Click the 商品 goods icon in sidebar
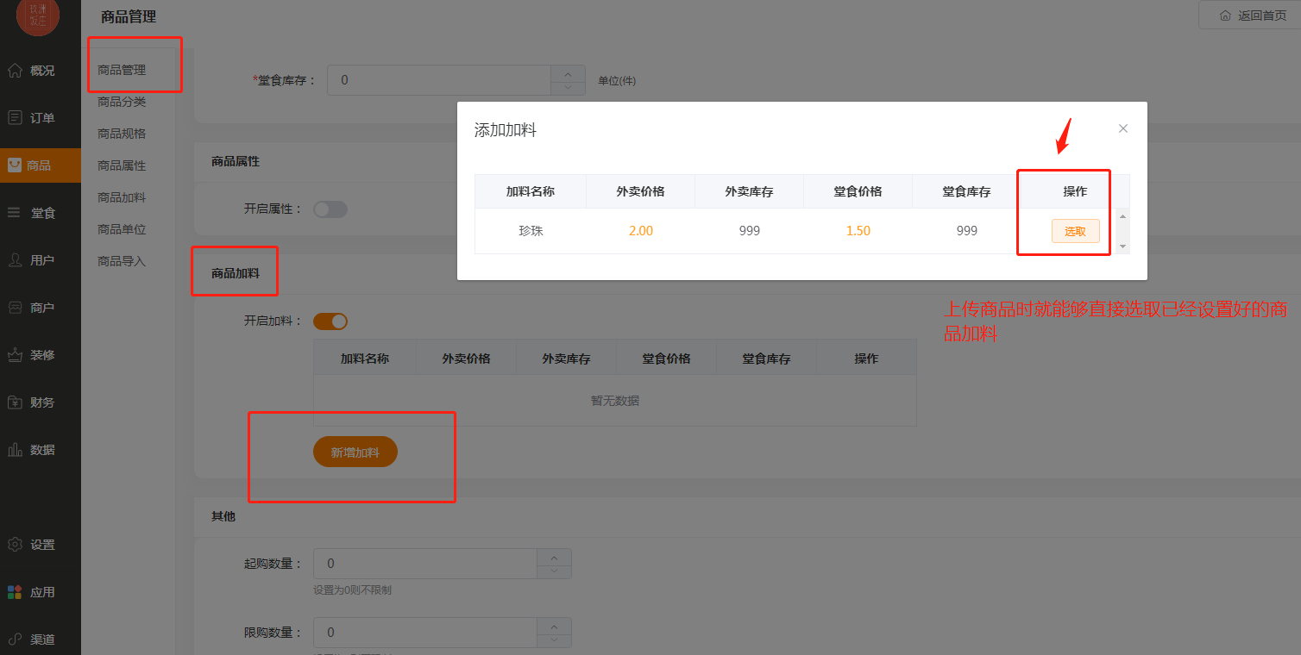1301x655 pixels. tap(15, 165)
